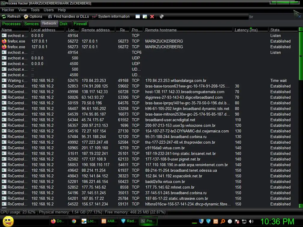
Task: Click the vertical scrollbar thumb
Action: (301, 56)
